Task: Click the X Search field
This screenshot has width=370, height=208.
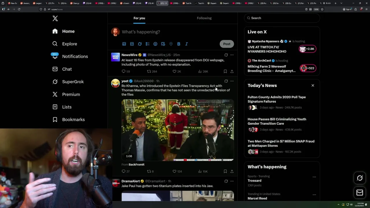Action: [x=282, y=18]
